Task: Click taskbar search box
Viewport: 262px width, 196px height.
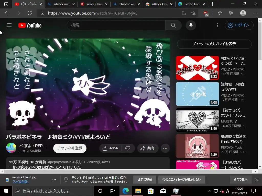Action: point(53,191)
